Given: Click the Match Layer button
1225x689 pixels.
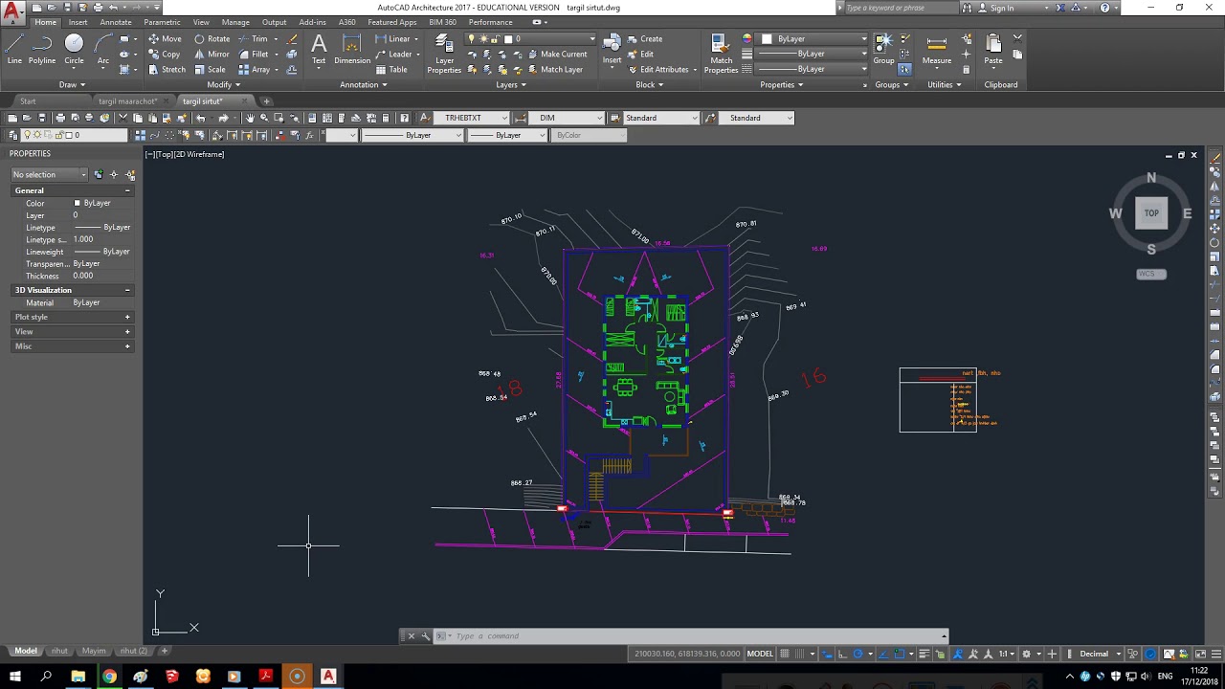Looking at the screenshot, I should [554, 70].
